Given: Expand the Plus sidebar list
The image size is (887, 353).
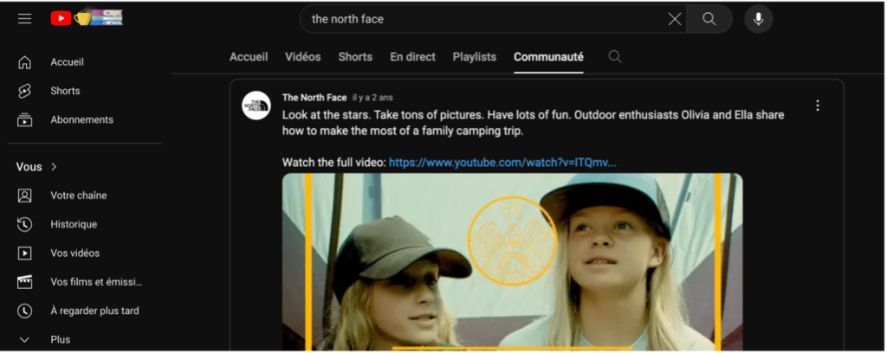Looking at the screenshot, I should point(60,339).
